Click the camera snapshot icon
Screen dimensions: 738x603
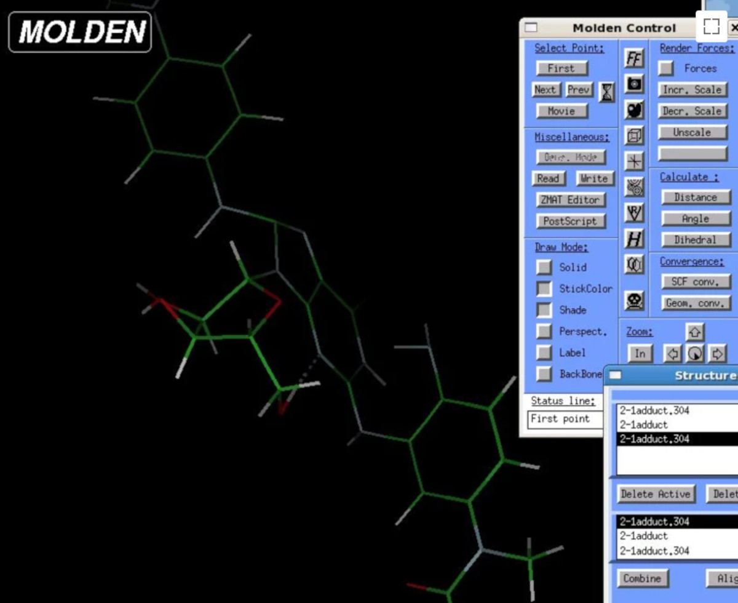point(634,84)
